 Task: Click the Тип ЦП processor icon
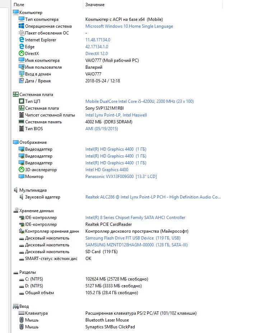point(22,101)
